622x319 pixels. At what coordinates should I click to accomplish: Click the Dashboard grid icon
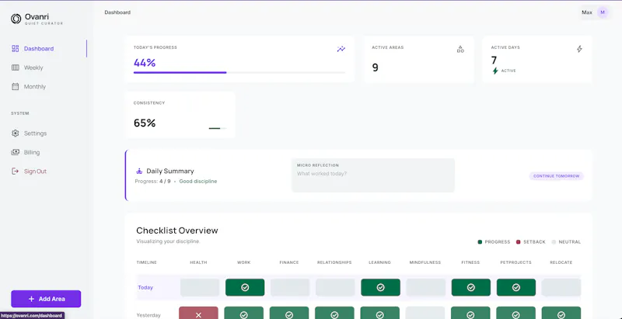(16, 49)
